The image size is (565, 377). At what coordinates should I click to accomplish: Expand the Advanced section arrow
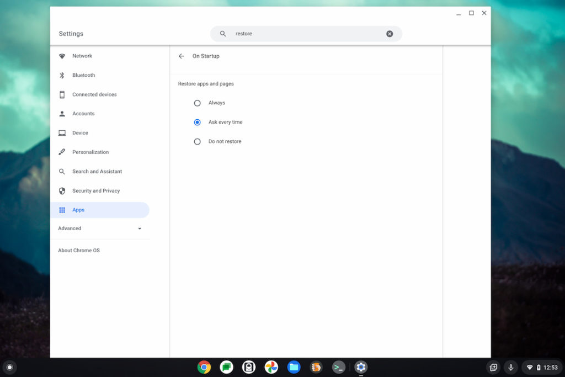click(140, 229)
